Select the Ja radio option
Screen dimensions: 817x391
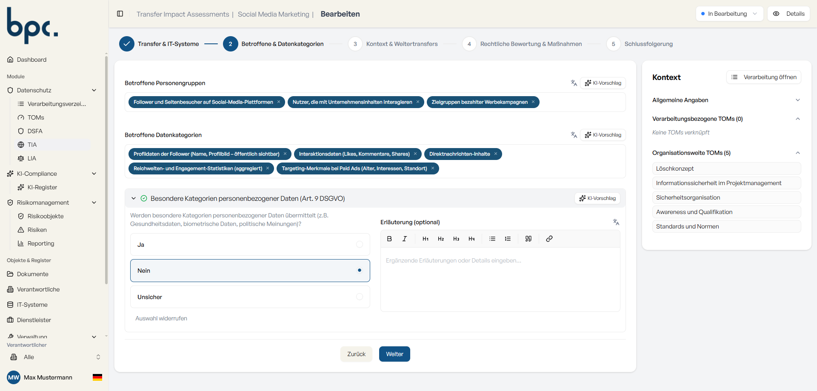click(x=250, y=244)
